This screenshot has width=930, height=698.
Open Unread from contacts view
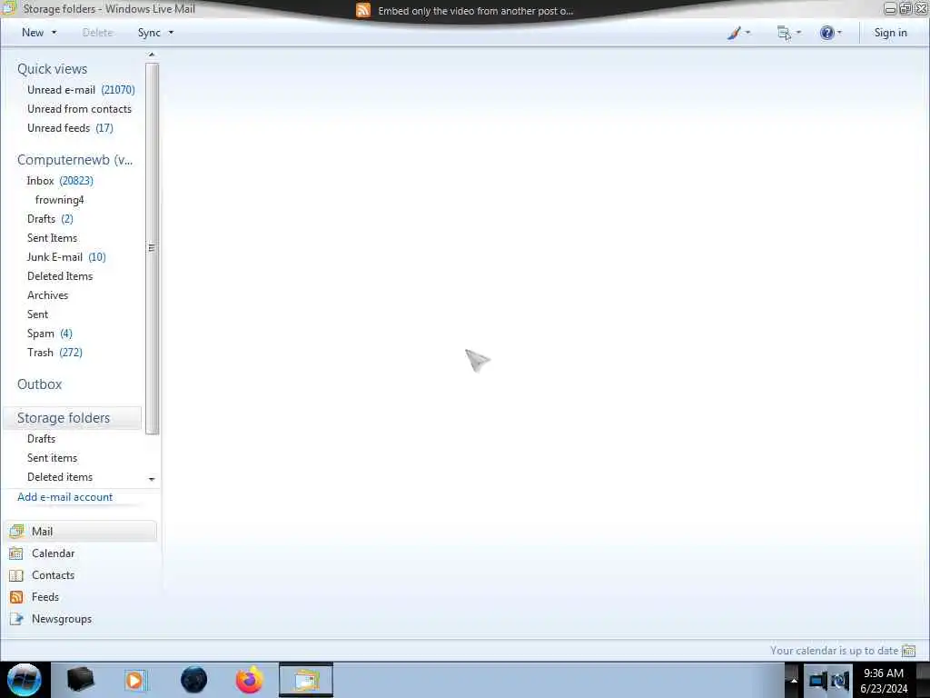pos(80,109)
